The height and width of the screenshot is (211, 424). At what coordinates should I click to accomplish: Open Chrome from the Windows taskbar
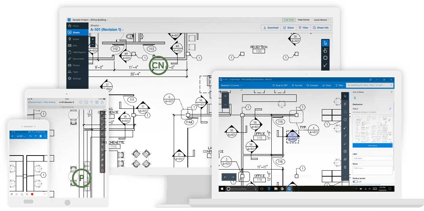[282, 189]
